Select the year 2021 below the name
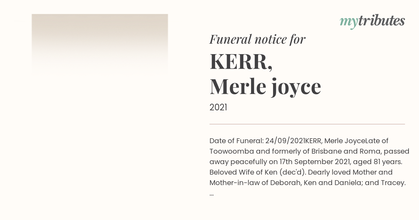Image resolution: width=419 pixels, height=220 pixels. 218,107
